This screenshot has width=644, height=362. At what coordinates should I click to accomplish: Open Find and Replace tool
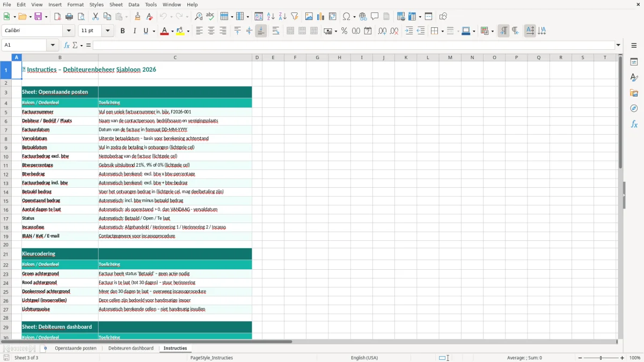pos(199,17)
